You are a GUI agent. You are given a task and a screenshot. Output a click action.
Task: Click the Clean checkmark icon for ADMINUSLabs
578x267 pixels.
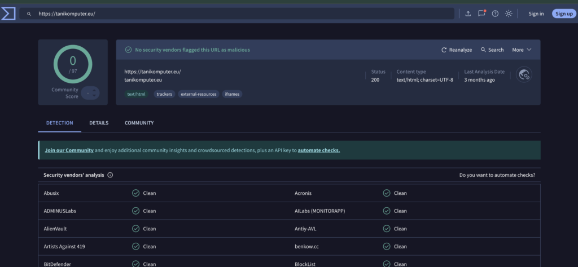pos(135,211)
